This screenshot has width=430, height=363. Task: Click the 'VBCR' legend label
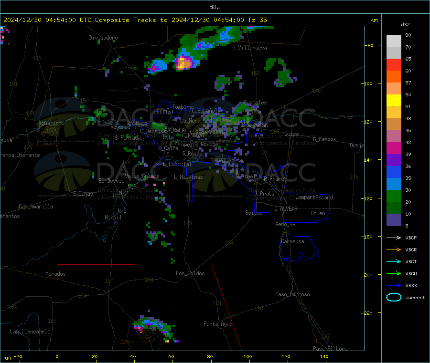point(411,249)
